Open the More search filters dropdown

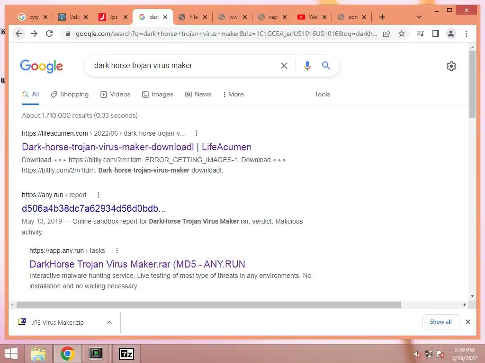(233, 94)
